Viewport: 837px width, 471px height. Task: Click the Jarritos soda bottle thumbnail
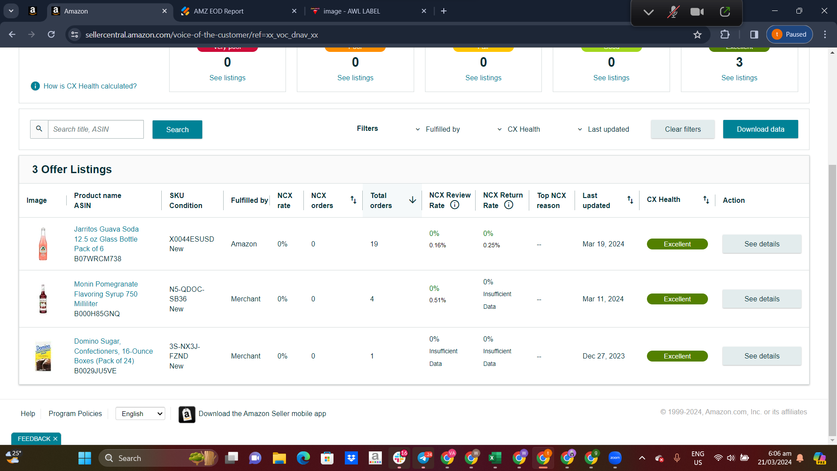coord(43,244)
